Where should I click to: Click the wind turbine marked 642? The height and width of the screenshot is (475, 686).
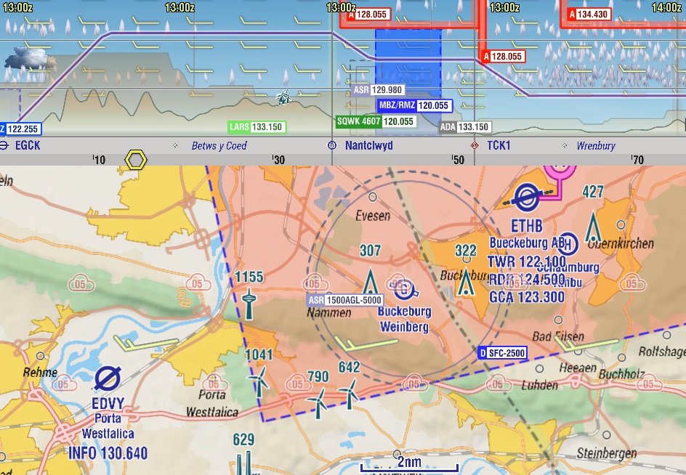click(x=349, y=393)
